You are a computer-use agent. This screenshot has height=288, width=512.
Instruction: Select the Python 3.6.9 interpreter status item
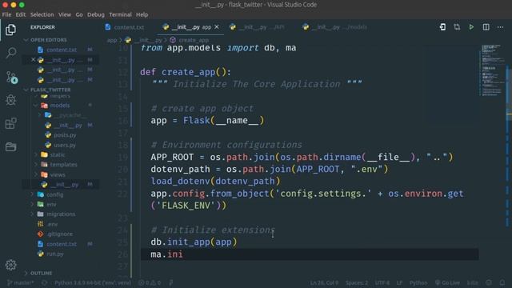[93, 282]
